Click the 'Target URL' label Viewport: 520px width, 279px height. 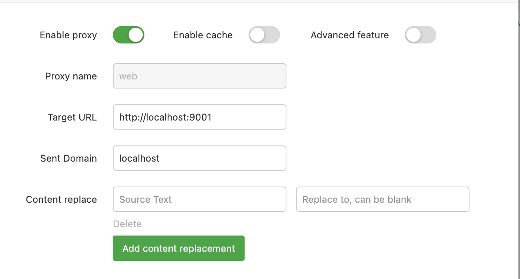pyautogui.click(x=72, y=117)
